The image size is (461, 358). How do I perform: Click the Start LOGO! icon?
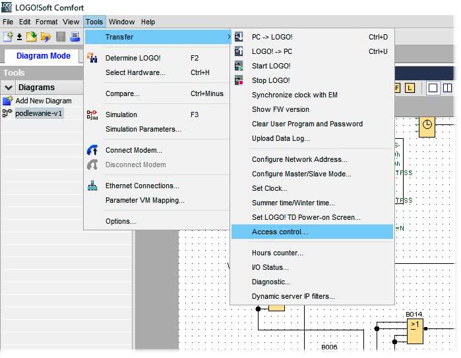[239, 66]
